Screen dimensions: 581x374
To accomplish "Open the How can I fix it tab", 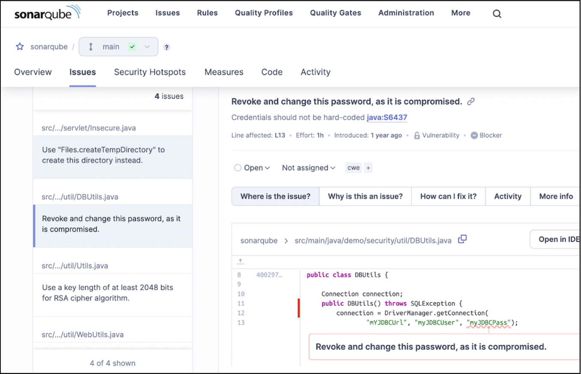I will (x=448, y=196).
